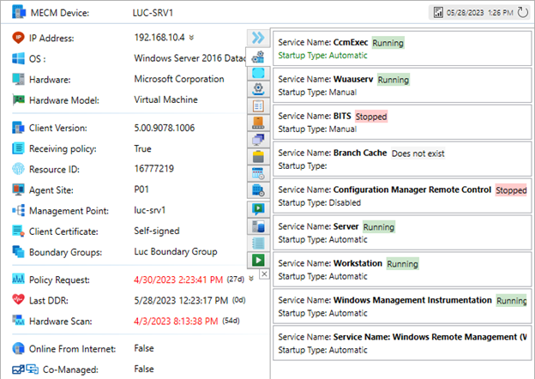Open the blue play chat-bubble tab
The height and width of the screenshot is (379, 535).
point(258,208)
